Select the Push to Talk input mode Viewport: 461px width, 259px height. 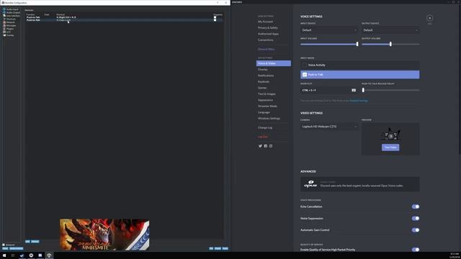(x=360, y=75)
